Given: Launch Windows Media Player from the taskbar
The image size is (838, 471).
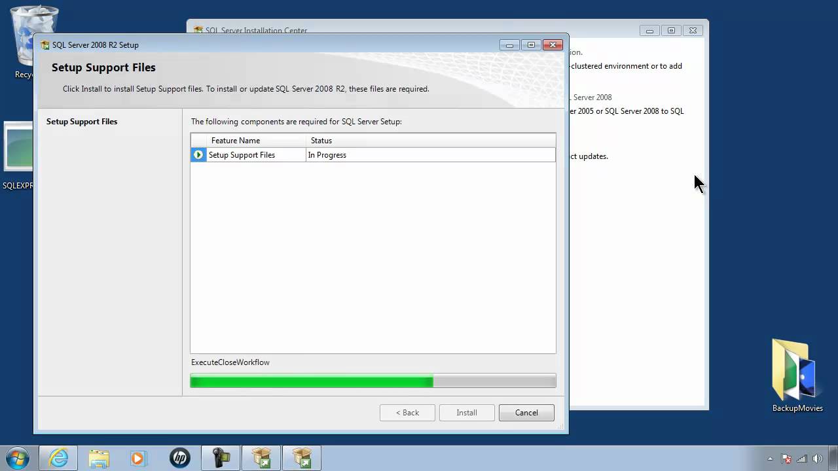Looking at the screenshot, I should pos(138,458).
